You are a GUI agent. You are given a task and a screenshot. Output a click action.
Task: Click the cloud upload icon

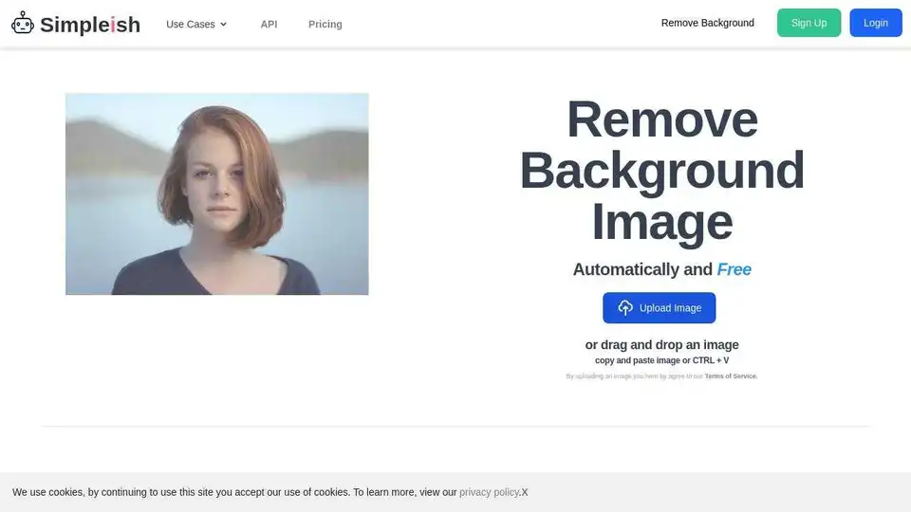click(625, 308)
